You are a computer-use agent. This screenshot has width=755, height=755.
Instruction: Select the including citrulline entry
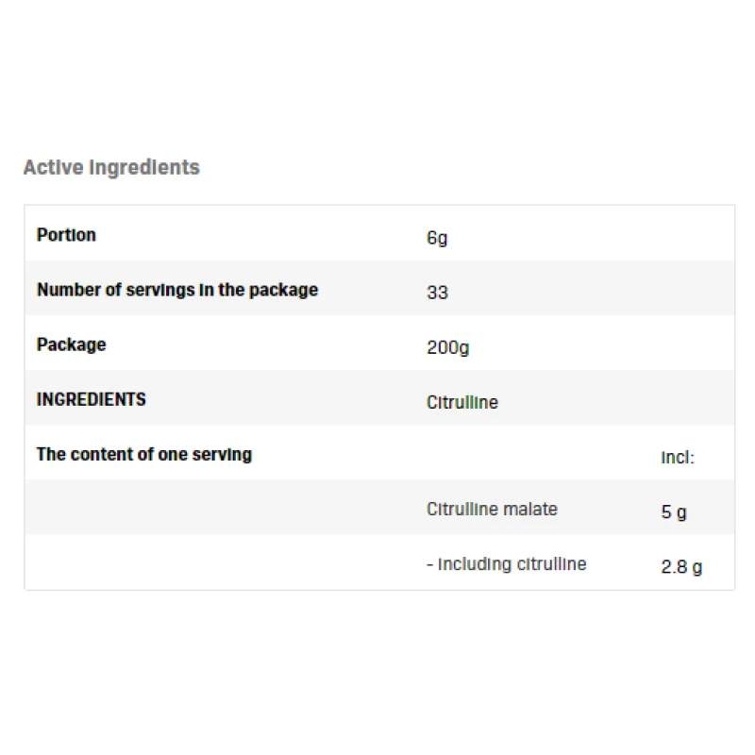[x=506, y=563]
